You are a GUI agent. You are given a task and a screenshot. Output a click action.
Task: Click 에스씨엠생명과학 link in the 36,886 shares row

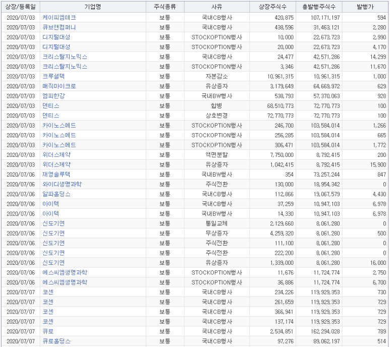pos(65,282)
